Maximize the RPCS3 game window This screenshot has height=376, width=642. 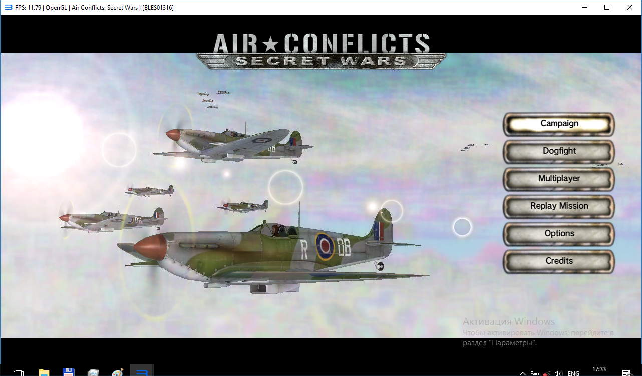point(607,7)
